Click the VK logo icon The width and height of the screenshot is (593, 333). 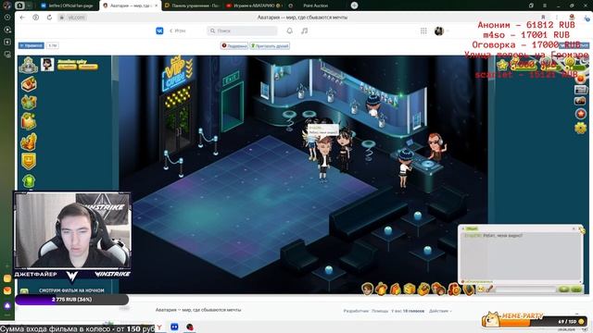click(x=159, y=31)
